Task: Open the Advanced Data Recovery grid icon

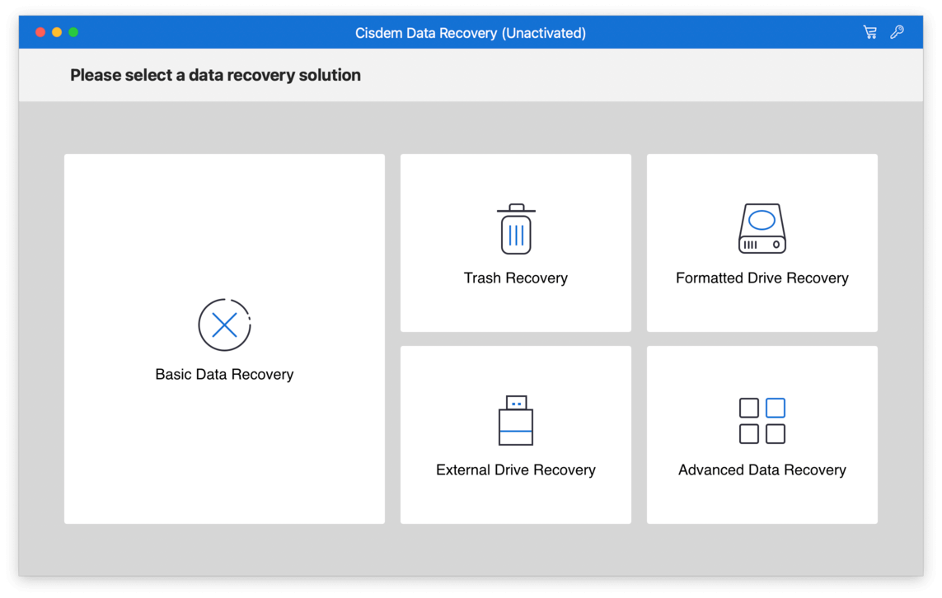Action: (762, 421)
